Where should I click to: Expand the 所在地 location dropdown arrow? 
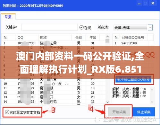coord(150,27)
